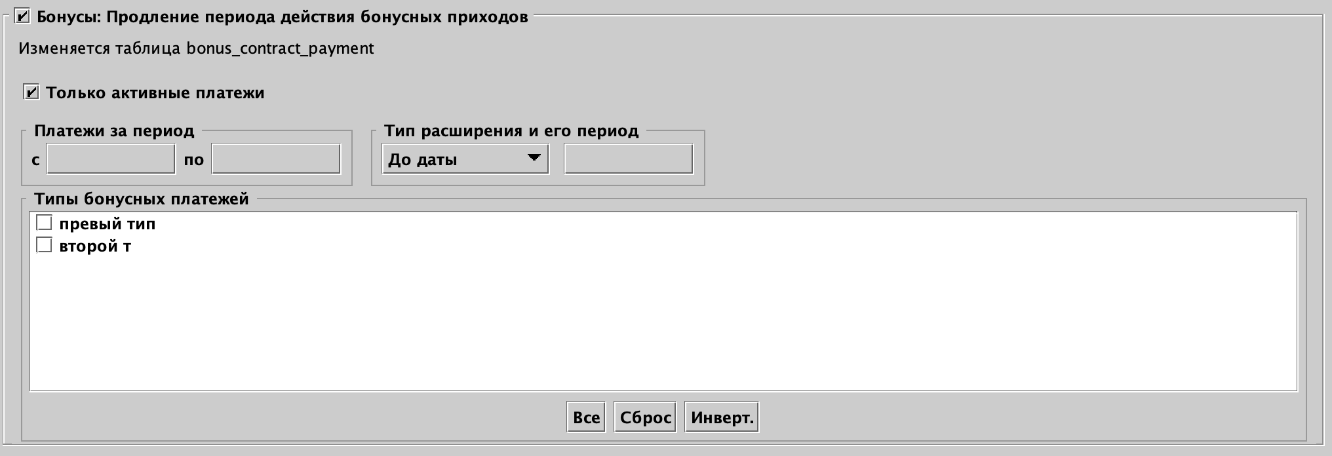Check the "превый тип" bonus payment type
This screenshot has height=456, width=1332.
45,223
